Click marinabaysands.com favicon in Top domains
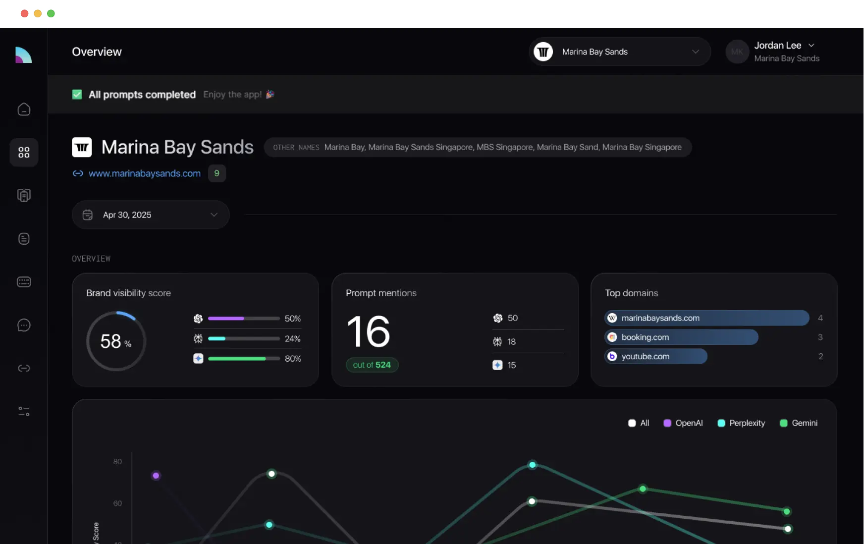The image size is (864, 544). [612, 318]
